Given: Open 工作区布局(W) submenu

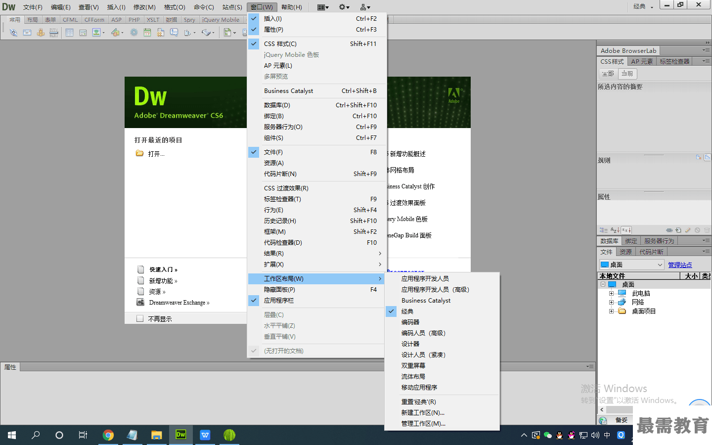Looking at the screenshot, I should pos(316,279).
